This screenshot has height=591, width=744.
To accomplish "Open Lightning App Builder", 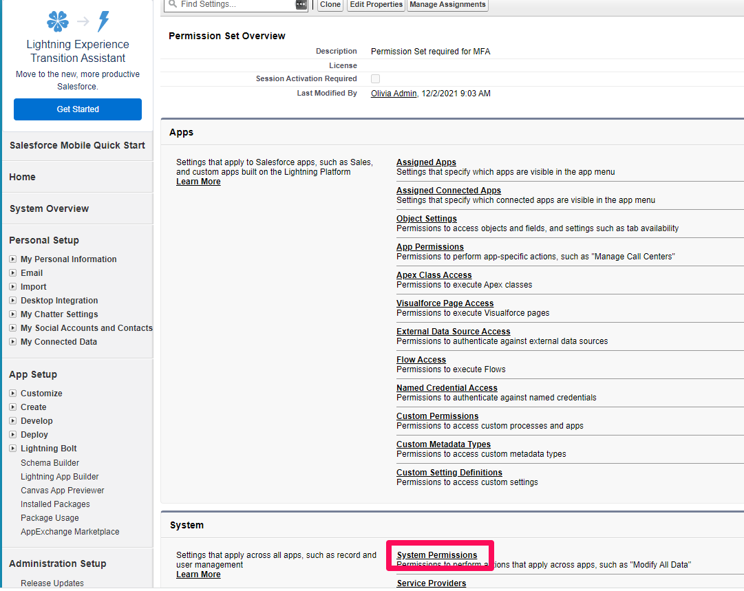I will click(60, 477).
